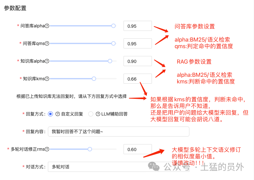Viewport: 254px width, 180px height.
Task: Click the 自定义回复 label text
Action: (x=72, y=114)
